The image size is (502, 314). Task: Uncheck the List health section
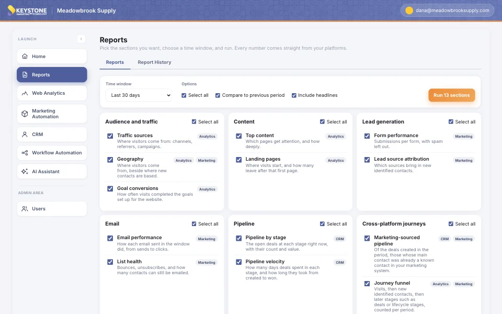[x=110, y=262]
